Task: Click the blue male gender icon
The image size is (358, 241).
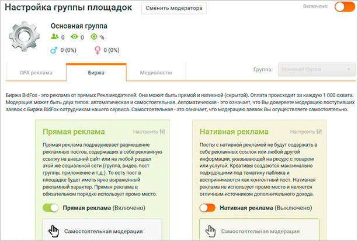Action: [54, 50]
